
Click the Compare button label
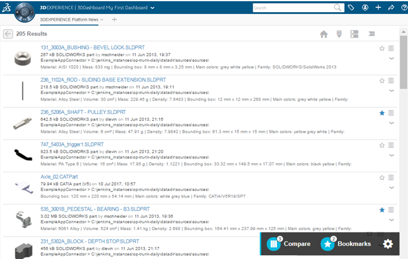(297, 244)
